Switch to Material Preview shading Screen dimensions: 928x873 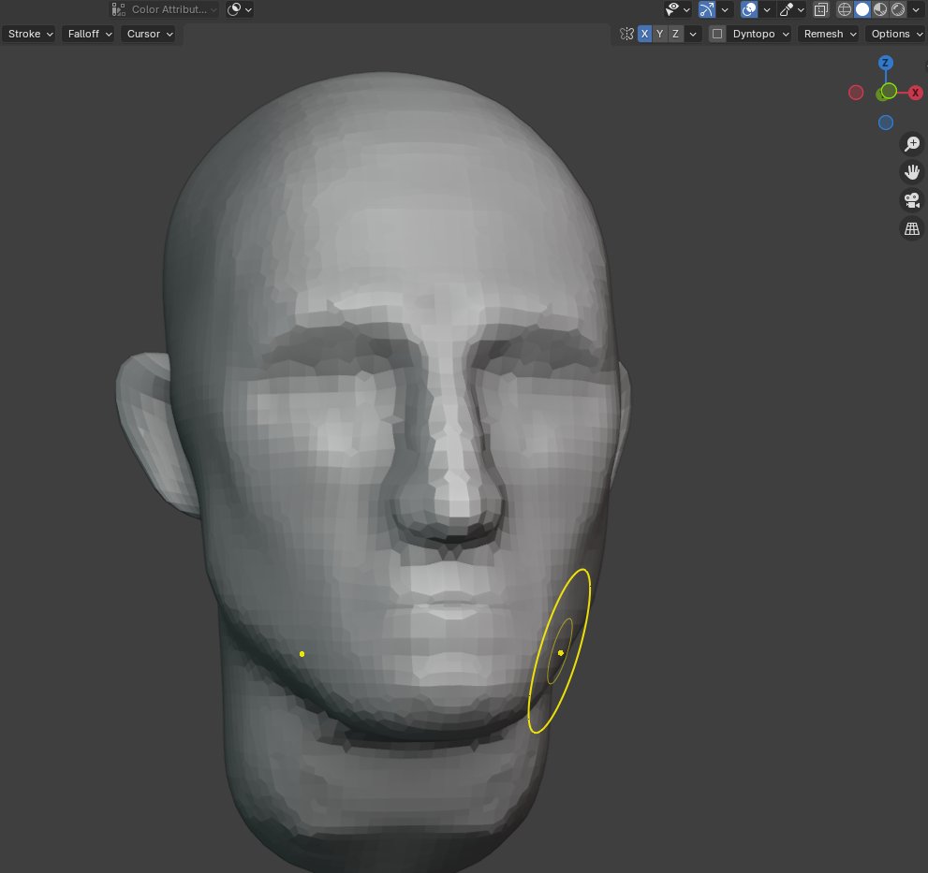coord(880,9)
